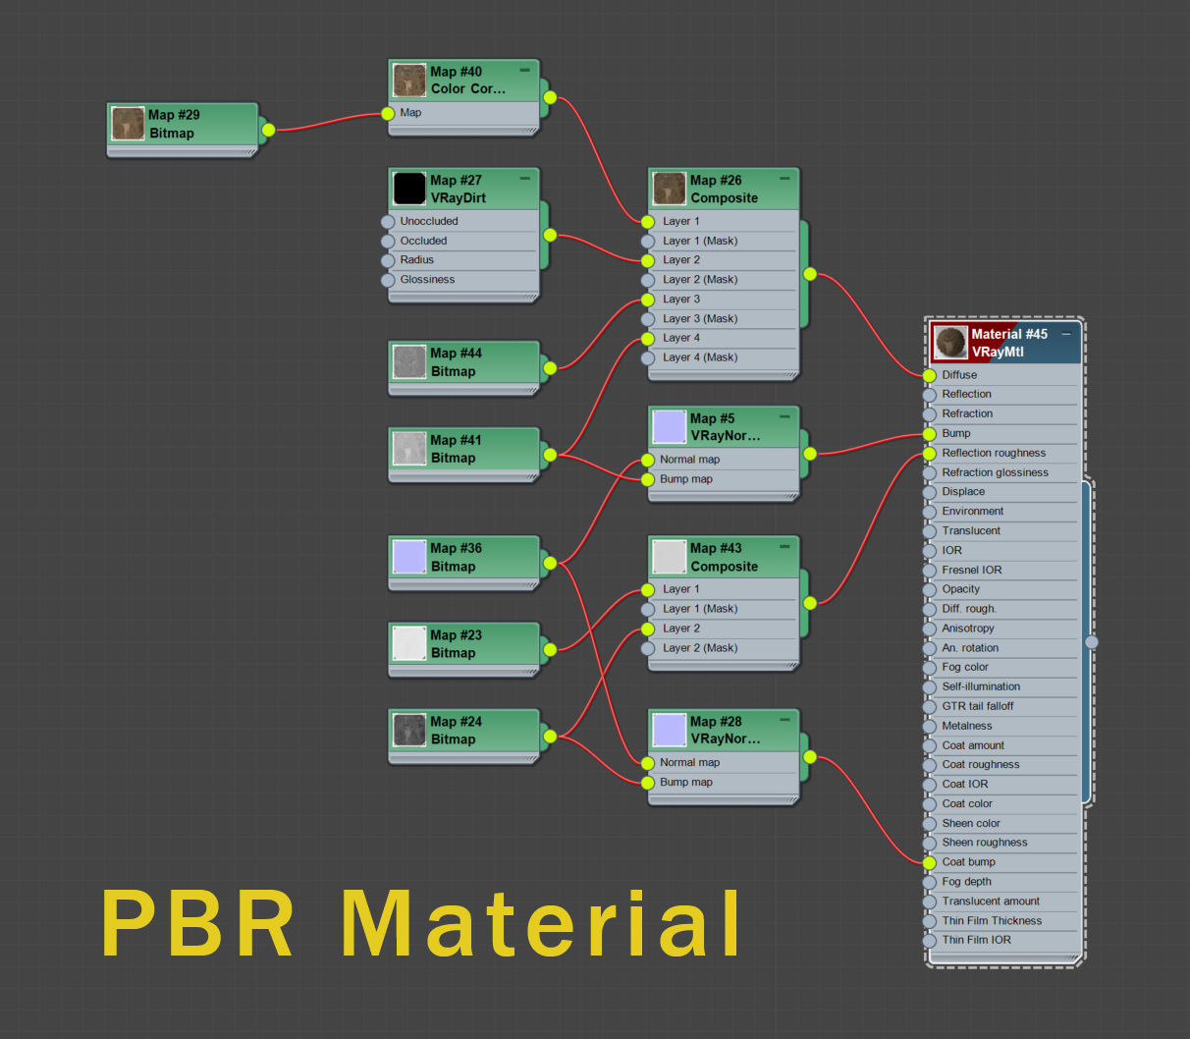Click the output socket of Map #23 Bitmap

pyautogui.click(x=550, y=649)
